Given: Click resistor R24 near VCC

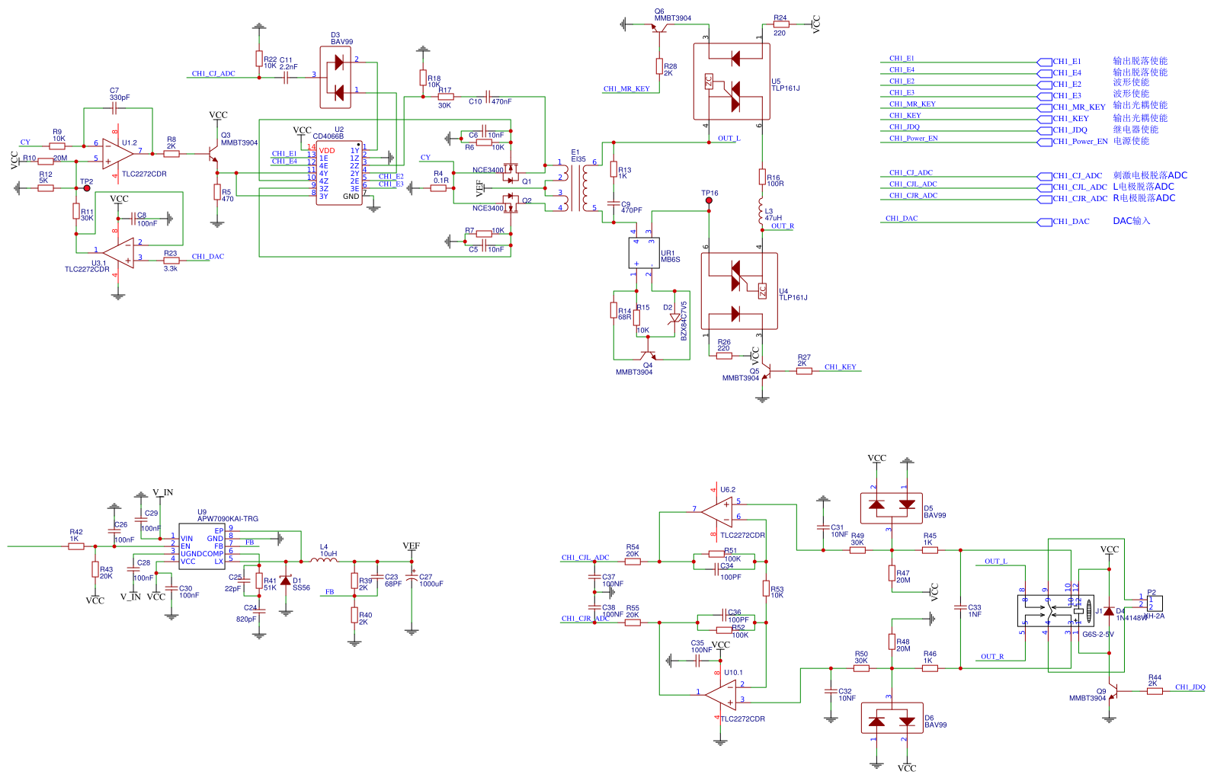Looking at the screenshot, I should tap(780, 24).
